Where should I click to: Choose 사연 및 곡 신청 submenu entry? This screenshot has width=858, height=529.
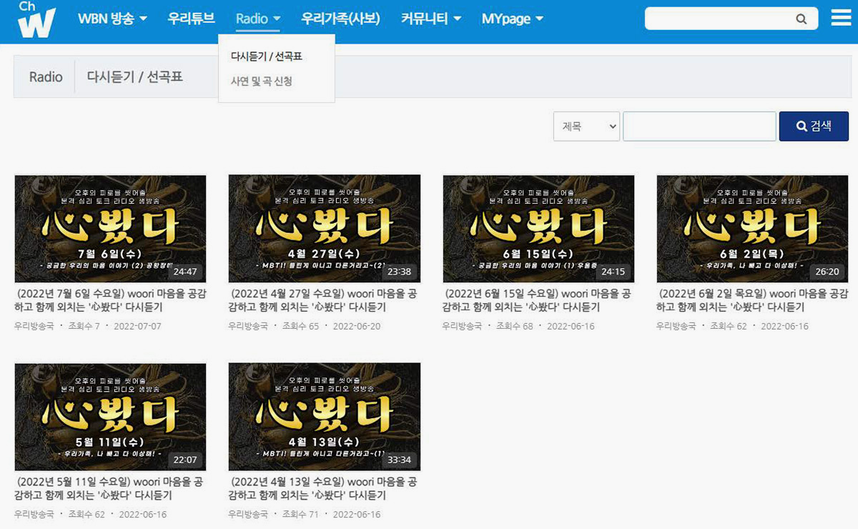click(261, 81)
